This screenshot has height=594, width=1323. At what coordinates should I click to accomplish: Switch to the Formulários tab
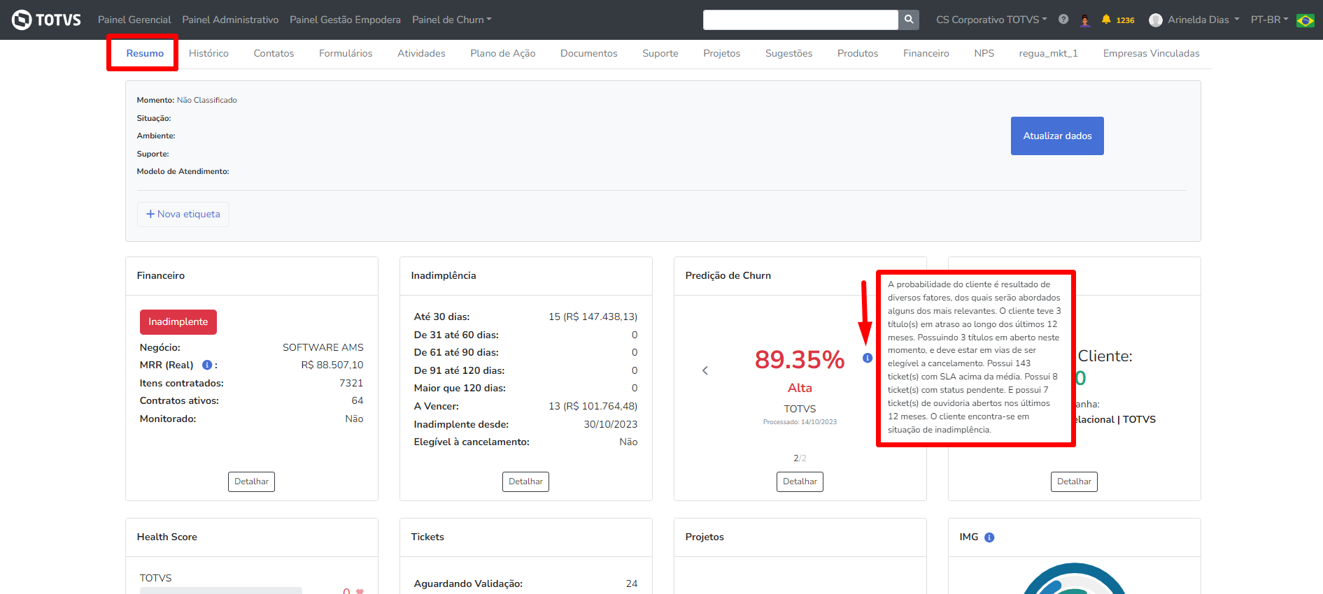tap(346, 53)
